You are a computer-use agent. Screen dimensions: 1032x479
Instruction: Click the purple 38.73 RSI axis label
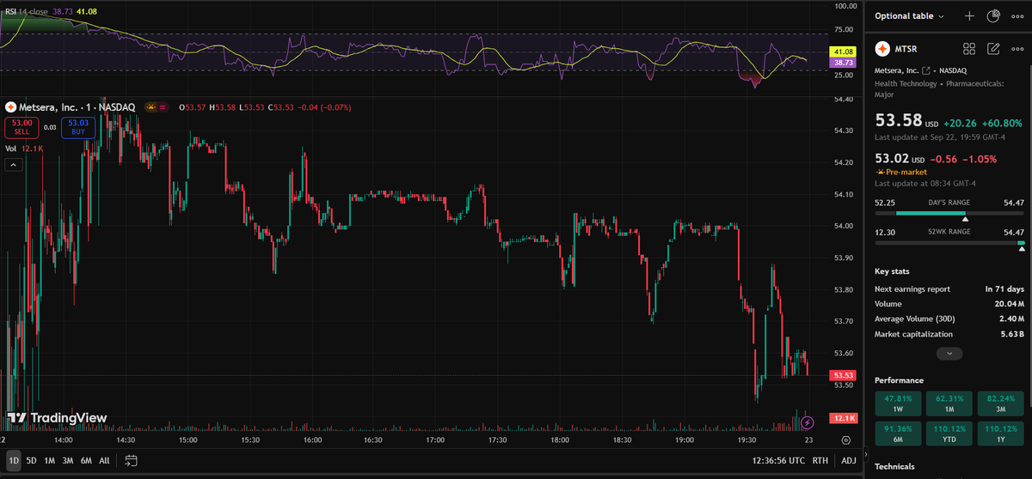point(841,63)
